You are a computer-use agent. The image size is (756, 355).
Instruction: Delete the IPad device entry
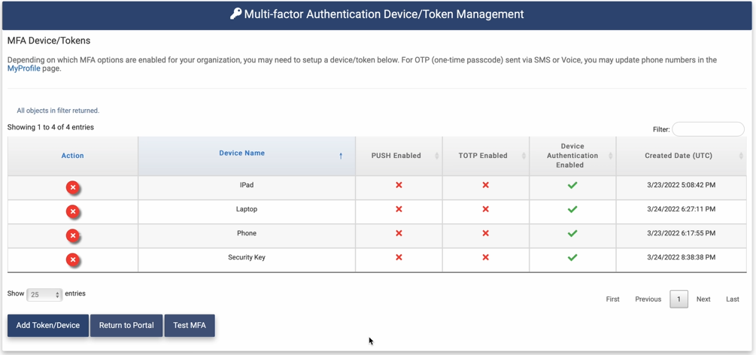click(x=72, y=187)
